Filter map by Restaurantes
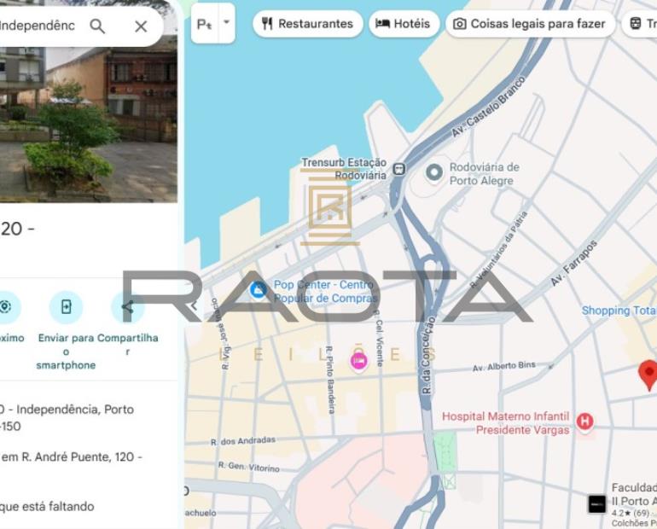Viewport: 657px width, 529px height. pos(308,24)
